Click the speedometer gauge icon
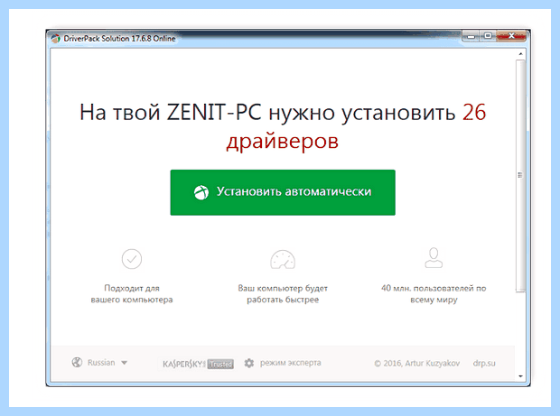 click(283, 259)
